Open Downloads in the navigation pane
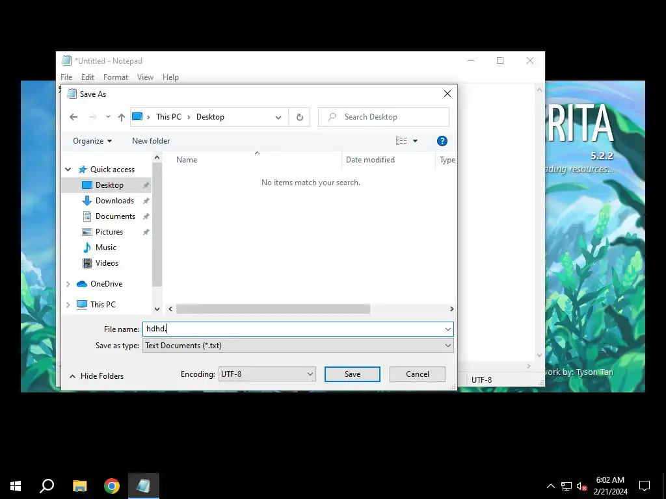 pos(114,201)
